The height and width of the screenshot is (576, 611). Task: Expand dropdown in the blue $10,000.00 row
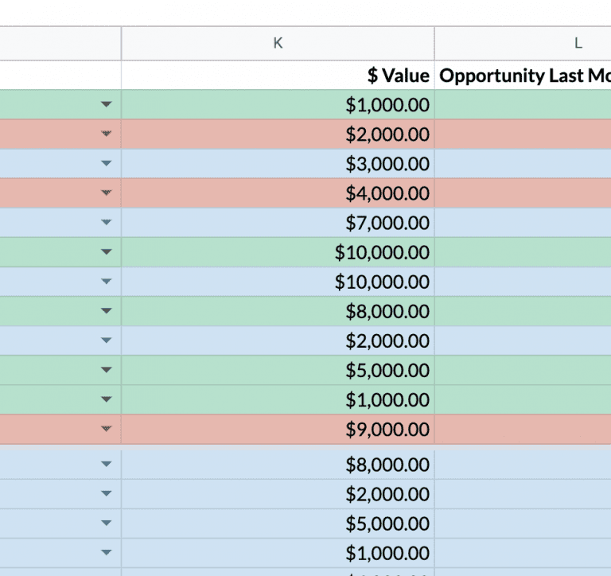pyautogui.click(x=107, y=281)
